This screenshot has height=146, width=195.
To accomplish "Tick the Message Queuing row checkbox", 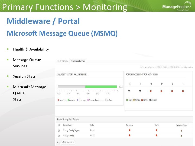I will pos(59,136).
